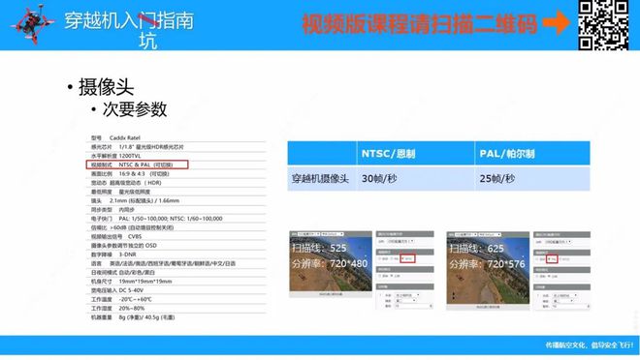The height and width of the screenshot is (360, 640).
Task: Click the 型号 Caddx Ratel spec row
Action: [x=176, y=137]
